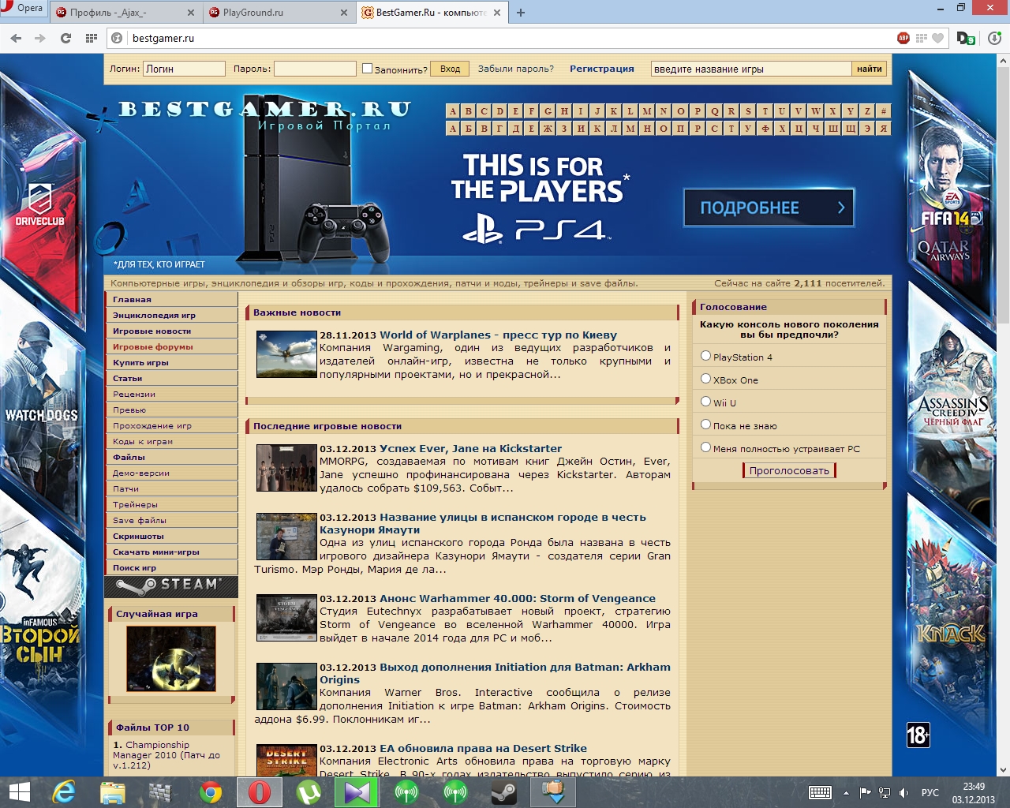1010x808 pixels.
Task: Click the Adblock Plus extension icon
Action: click(903, 38)
